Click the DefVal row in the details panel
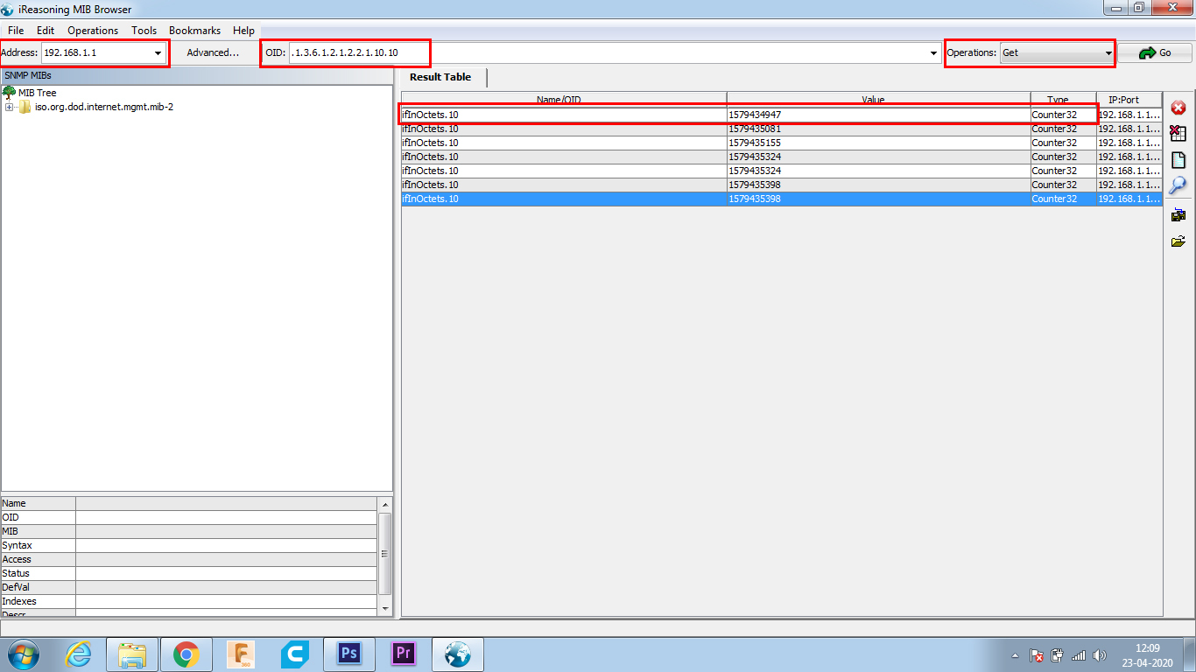Screen dimensions: 1196x672 click(x=189, y=587)
